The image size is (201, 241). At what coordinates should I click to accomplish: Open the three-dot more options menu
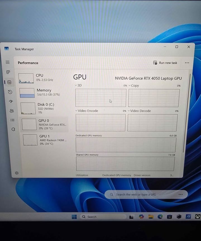click(187, 63)
